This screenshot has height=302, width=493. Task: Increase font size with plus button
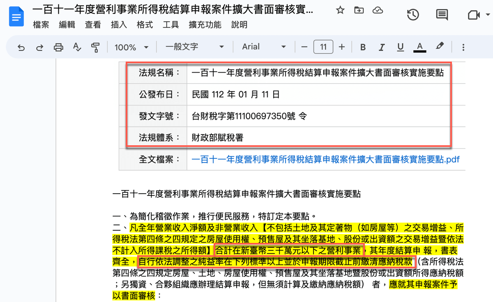342,47
